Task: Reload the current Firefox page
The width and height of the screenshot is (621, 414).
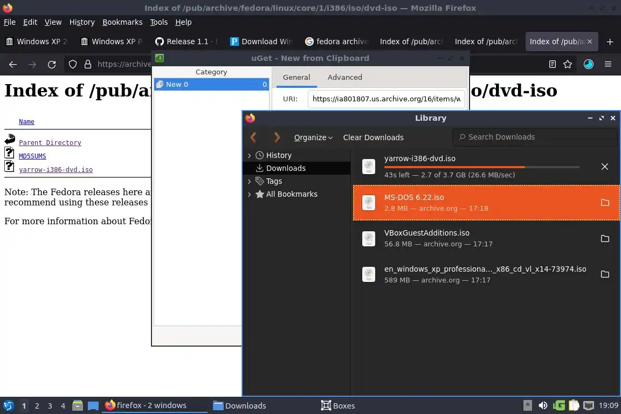Action: [52, 64]
